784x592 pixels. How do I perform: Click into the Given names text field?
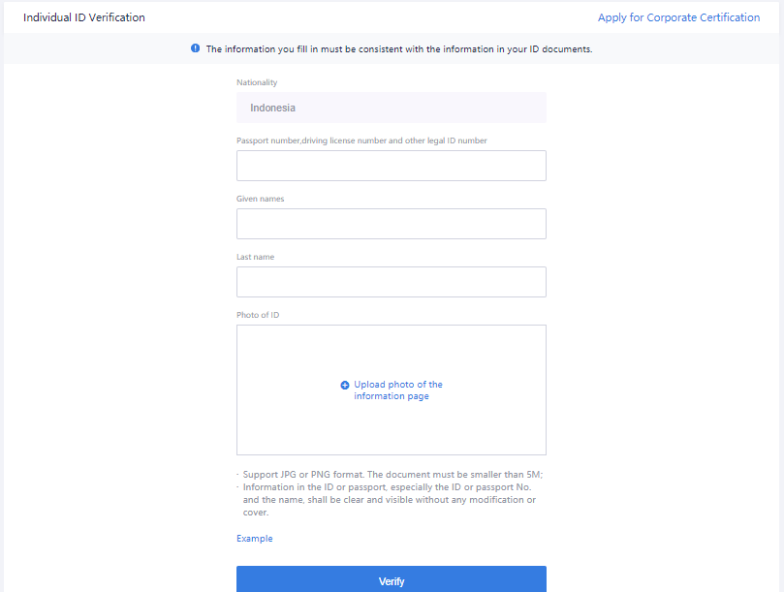[392, 224]
